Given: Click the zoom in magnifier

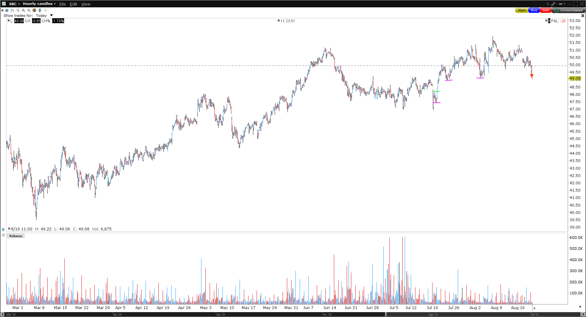Looking at the screenshot, I should [x=23, y=10].
